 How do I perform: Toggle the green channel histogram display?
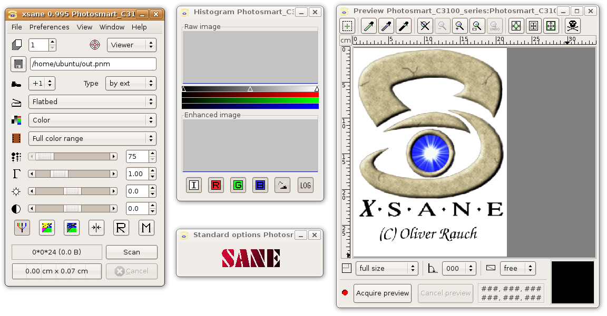click(x=238, y=185)
